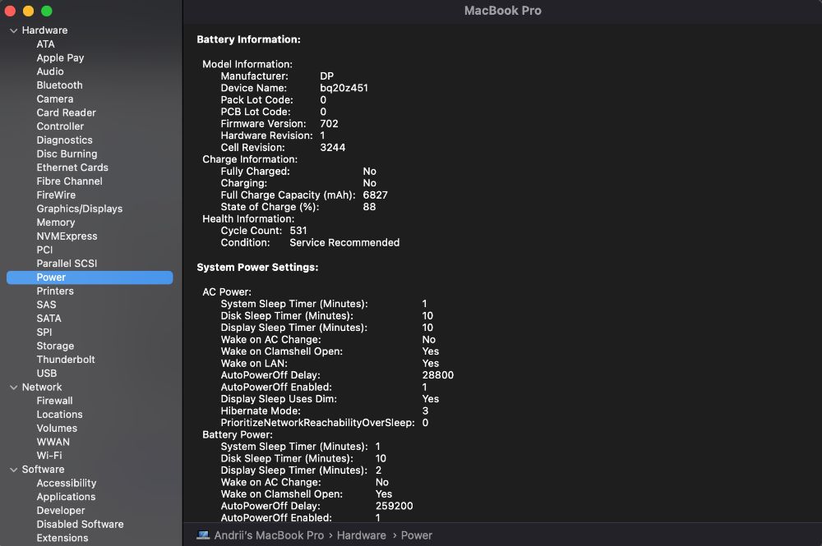Click Full Charge Capacity value 6827
The width and height of the screenshot is (822, 546).
[376, 195]
